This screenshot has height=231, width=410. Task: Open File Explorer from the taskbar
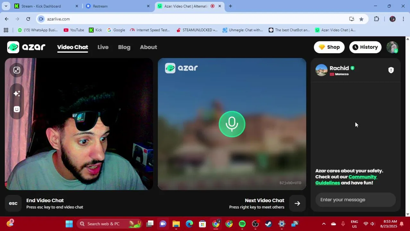click(176, 224)
